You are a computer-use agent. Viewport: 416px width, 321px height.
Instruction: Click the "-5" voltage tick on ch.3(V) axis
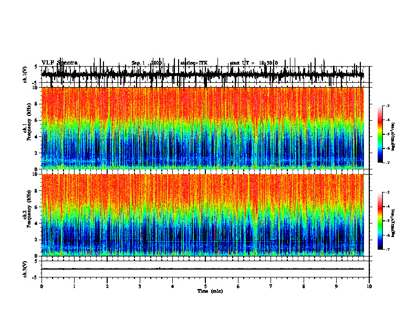point(35,277)
